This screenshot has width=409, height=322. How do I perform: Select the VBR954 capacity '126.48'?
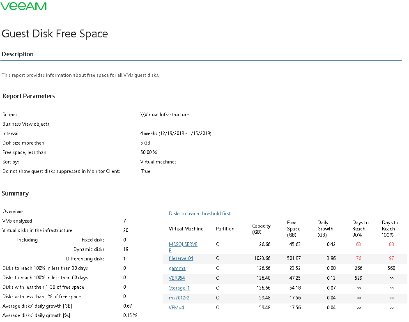click(x=264, y=278)
